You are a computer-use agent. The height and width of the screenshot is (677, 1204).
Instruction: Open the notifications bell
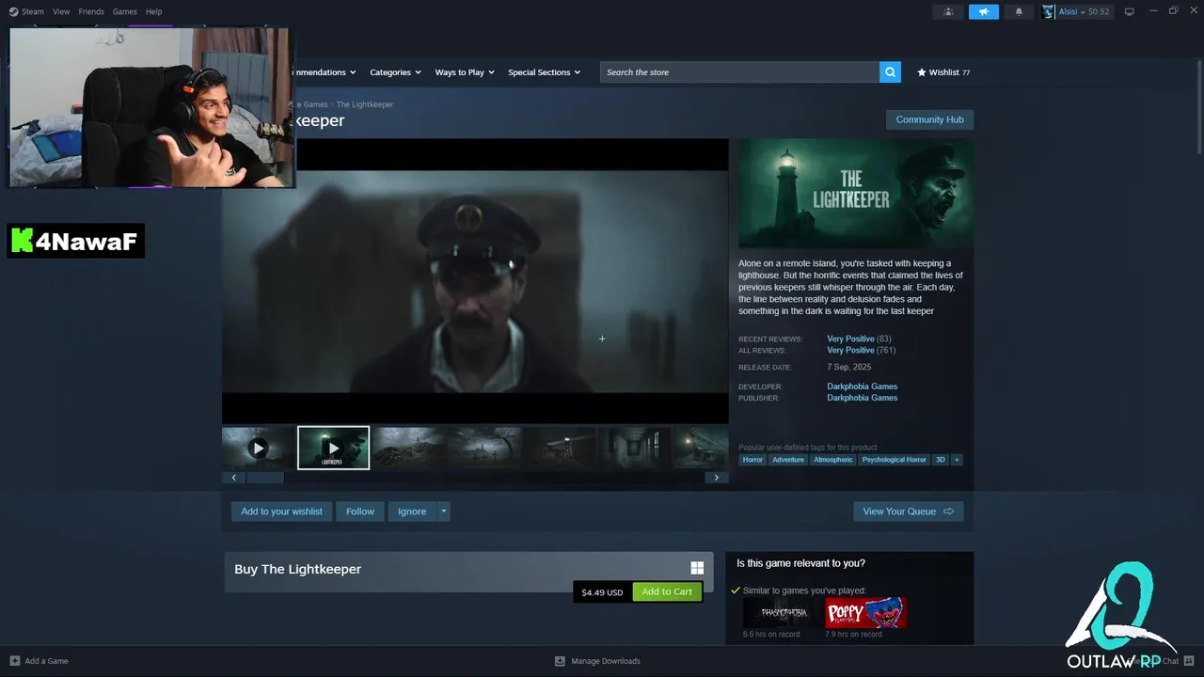pyautogui.click(x=1019, y=11)
